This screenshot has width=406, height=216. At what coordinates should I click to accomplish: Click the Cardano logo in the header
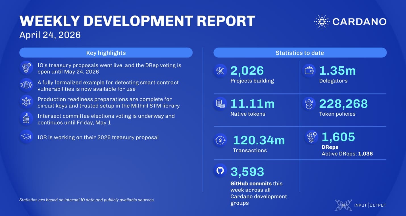tap(351, 21)
